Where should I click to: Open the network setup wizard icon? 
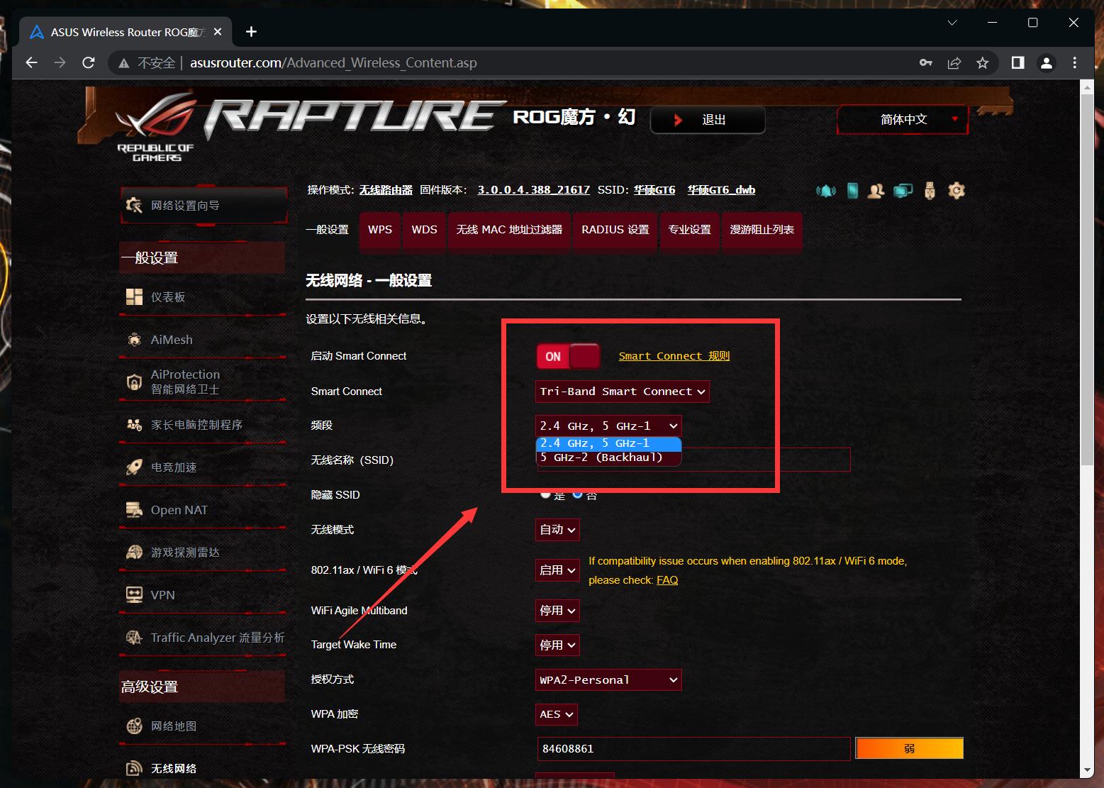click(x=134, y=205)
